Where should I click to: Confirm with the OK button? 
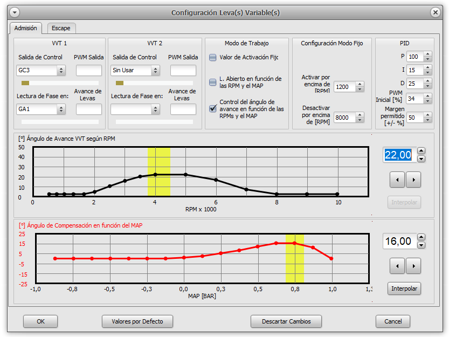pos(40,321)
